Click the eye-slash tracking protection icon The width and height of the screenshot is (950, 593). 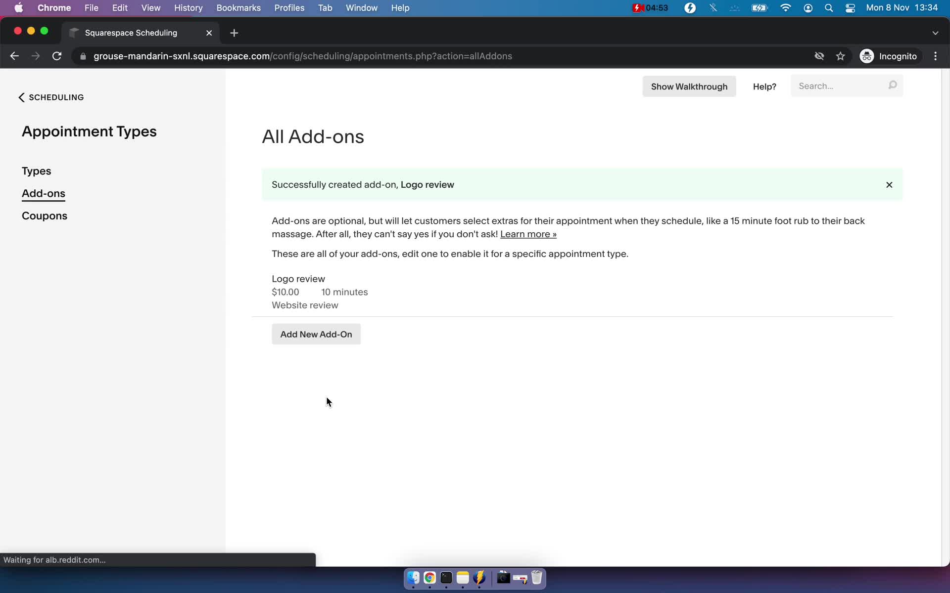pos(819,56)
